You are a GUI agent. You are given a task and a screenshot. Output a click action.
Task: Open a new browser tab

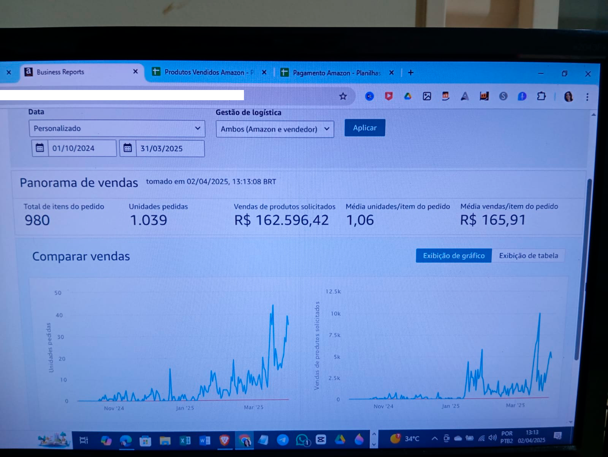(410, 72)
